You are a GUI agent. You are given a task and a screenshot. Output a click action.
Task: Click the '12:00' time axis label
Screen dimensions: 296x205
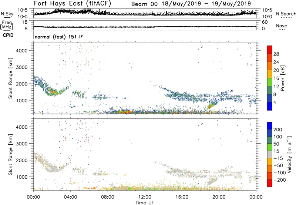145,197
